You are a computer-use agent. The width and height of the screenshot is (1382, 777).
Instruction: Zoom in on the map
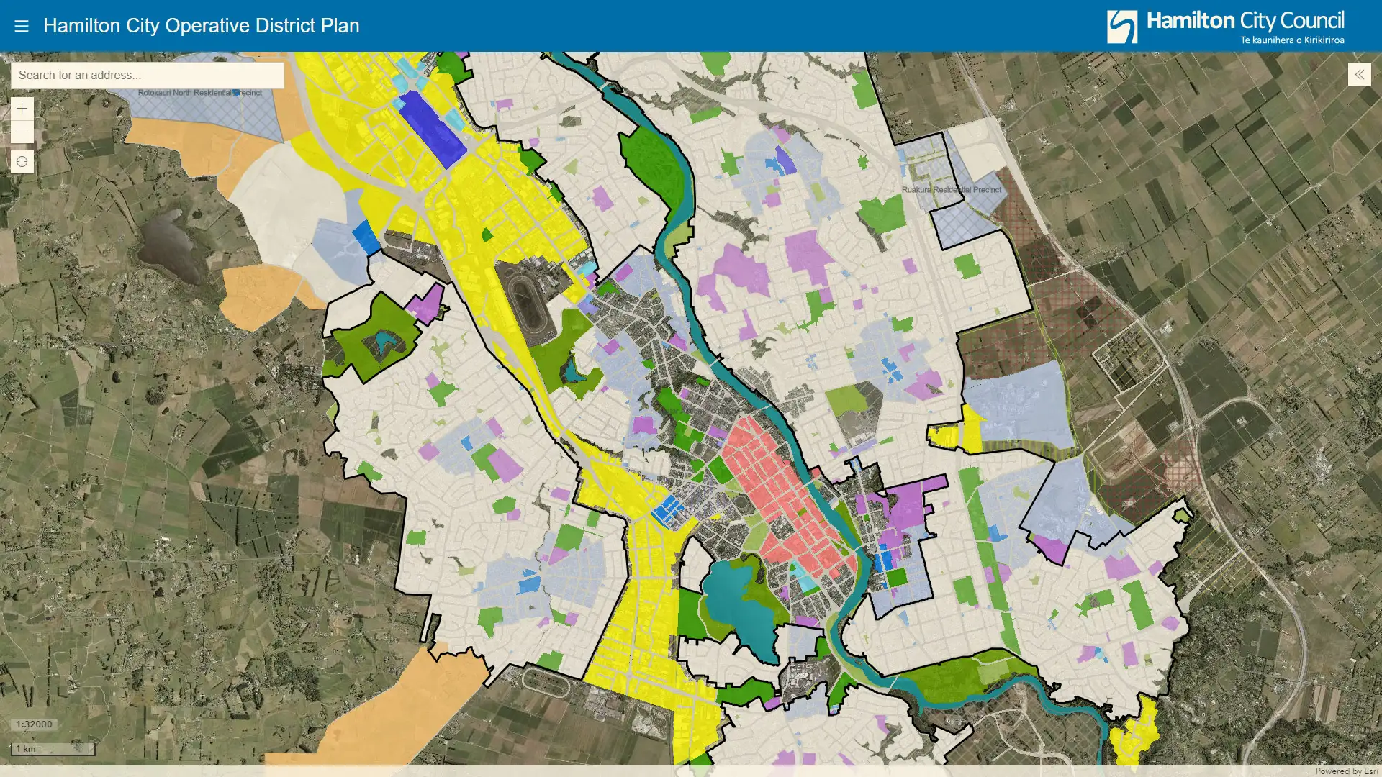coord(22,109)
